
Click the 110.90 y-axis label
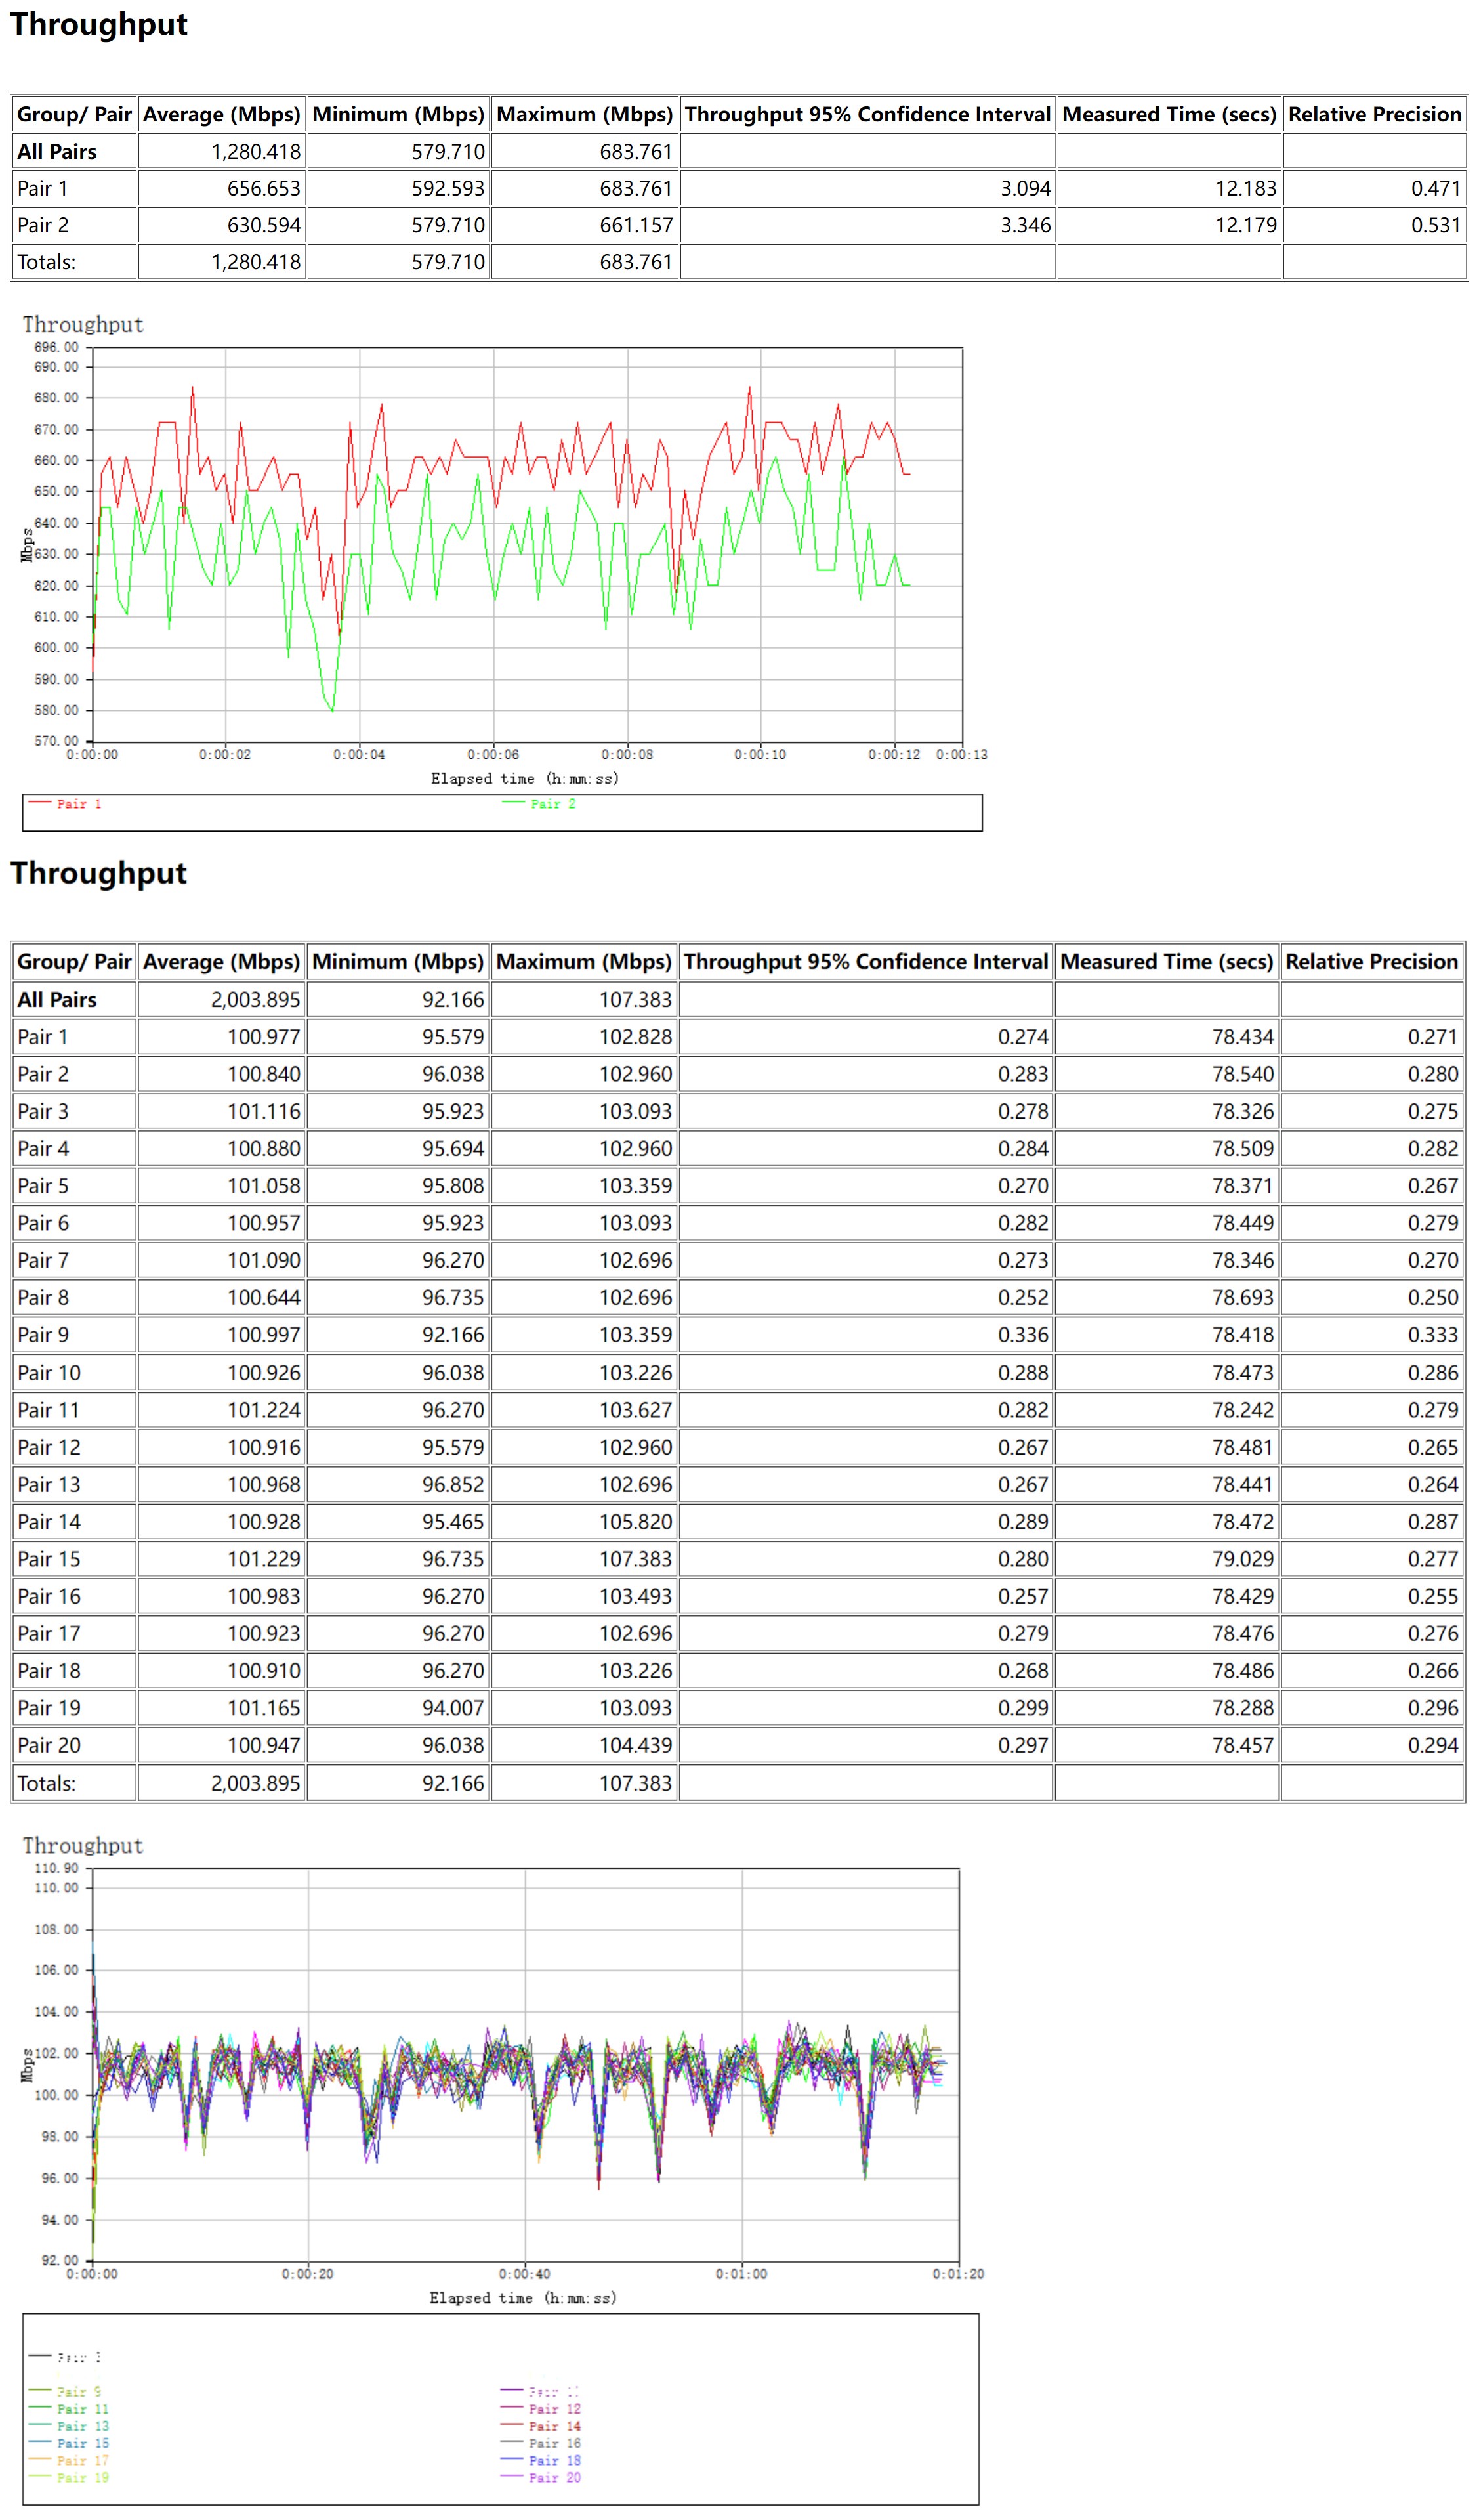[x=56, y=1868]
